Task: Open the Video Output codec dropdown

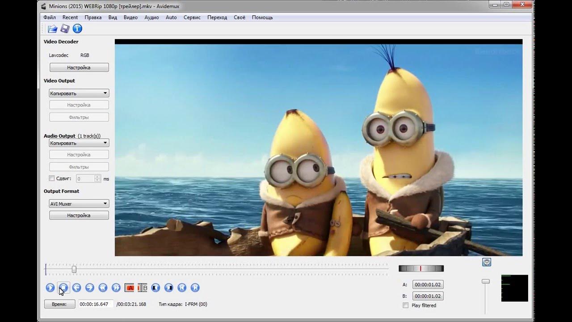Action: [x=79, y=93]
